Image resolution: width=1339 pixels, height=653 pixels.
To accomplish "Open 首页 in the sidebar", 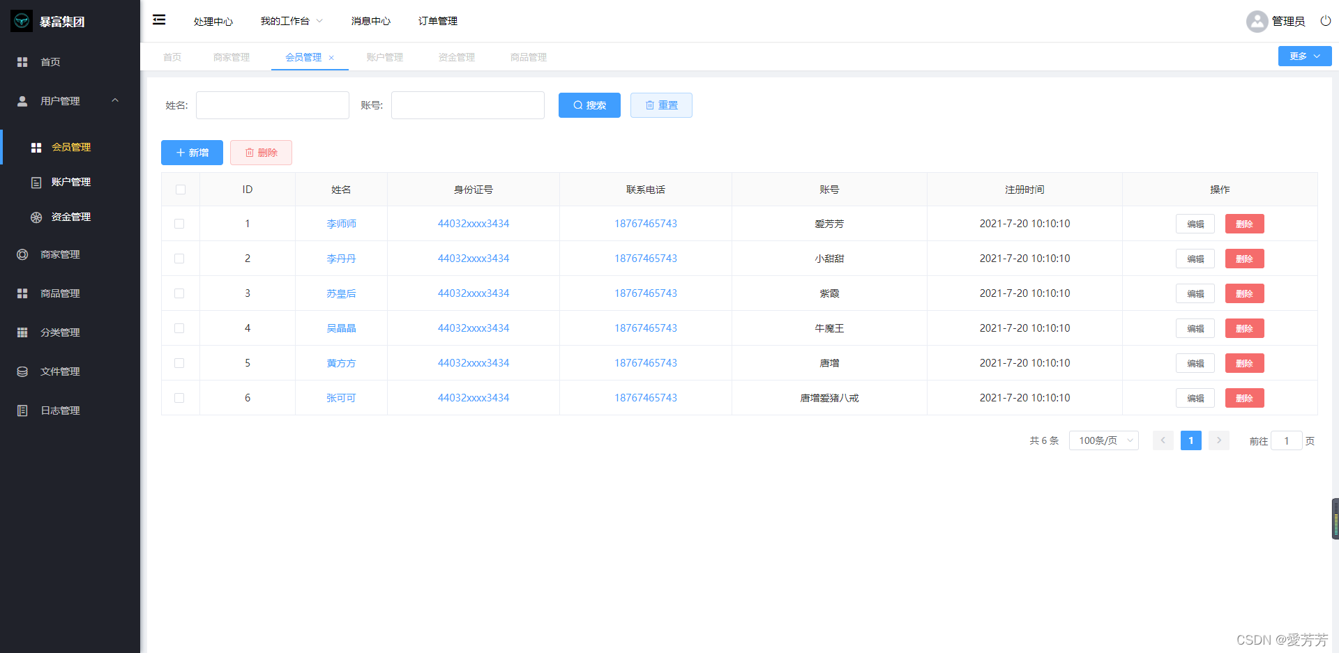I will click(x=70, y=62).
